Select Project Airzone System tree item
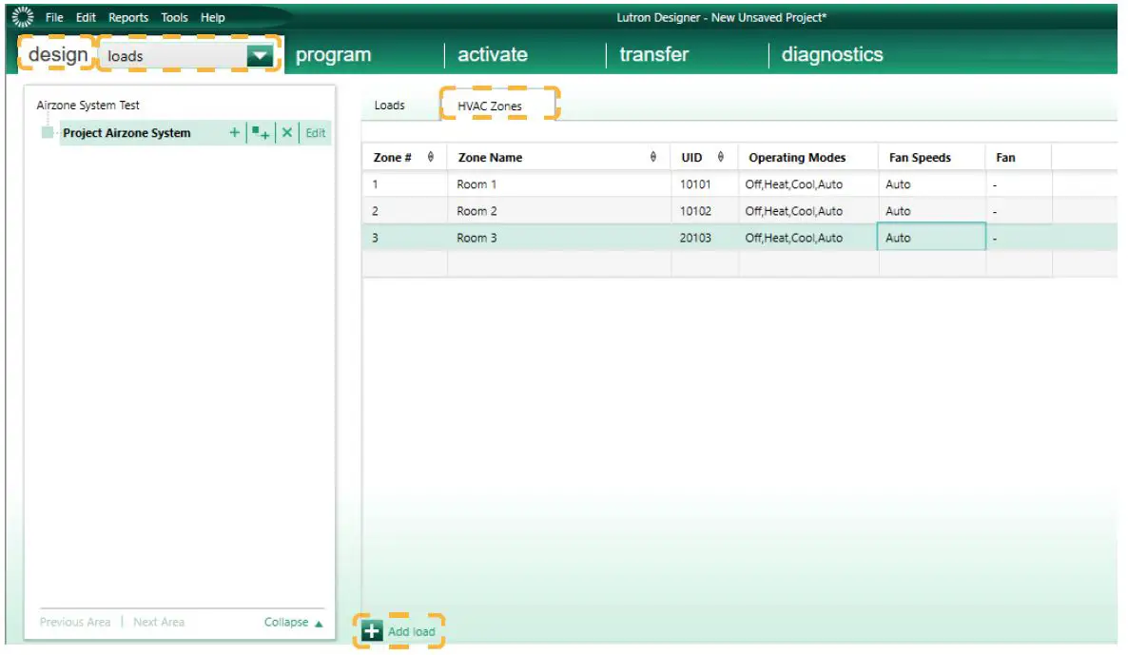 pos(126,132)
